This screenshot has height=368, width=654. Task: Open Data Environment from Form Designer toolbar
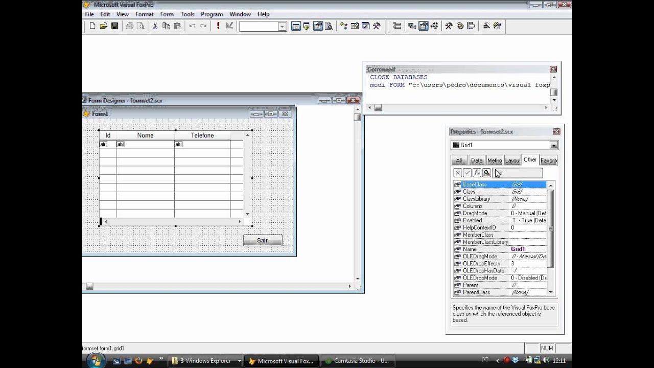[x=412, y=26]
